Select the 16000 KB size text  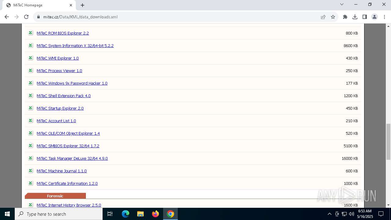pyautogui.click(x=350, y=158)
